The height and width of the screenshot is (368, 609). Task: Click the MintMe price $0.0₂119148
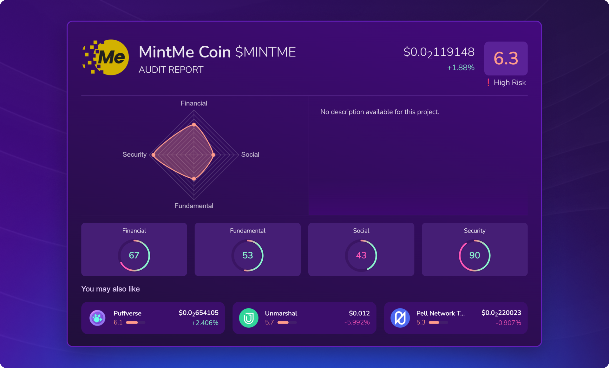(x=439, y=52)
